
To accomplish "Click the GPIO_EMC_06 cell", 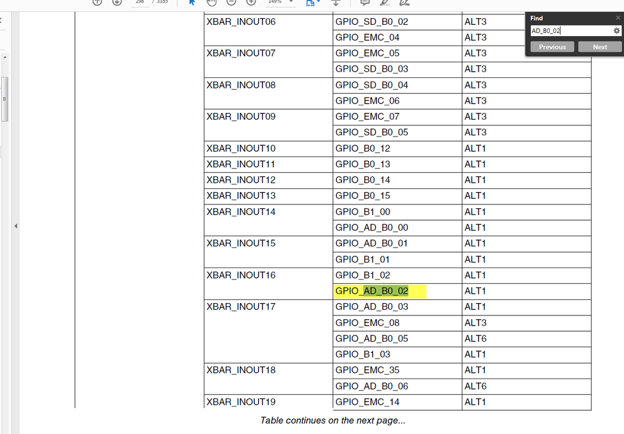I will pos(397,102).
